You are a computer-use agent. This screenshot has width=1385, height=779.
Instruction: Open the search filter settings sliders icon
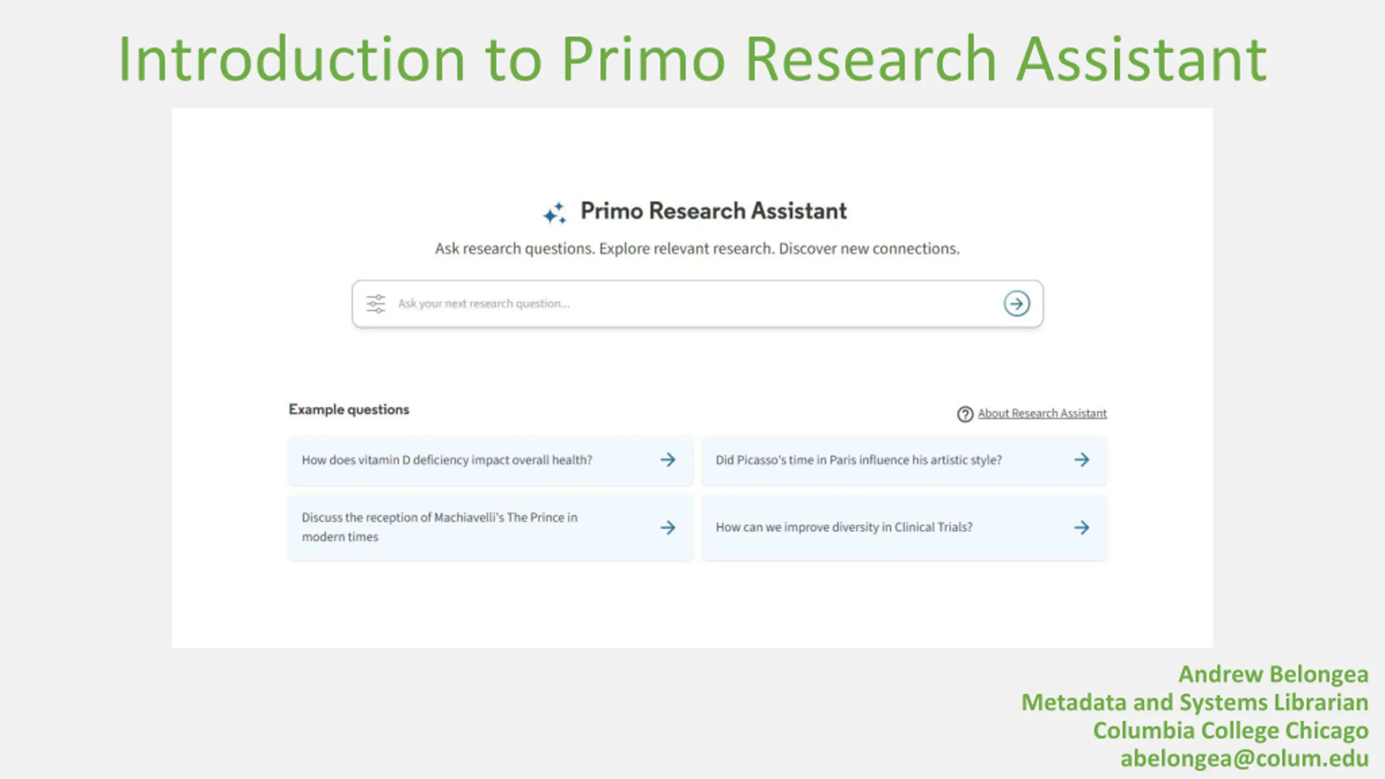coord(375,303)
